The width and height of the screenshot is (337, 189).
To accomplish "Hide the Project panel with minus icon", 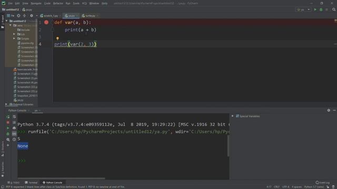I will click(x=36, y=16).
